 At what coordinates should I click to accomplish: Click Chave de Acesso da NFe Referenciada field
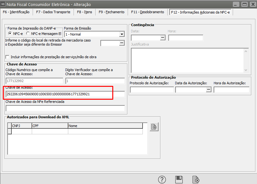[65, 108]
